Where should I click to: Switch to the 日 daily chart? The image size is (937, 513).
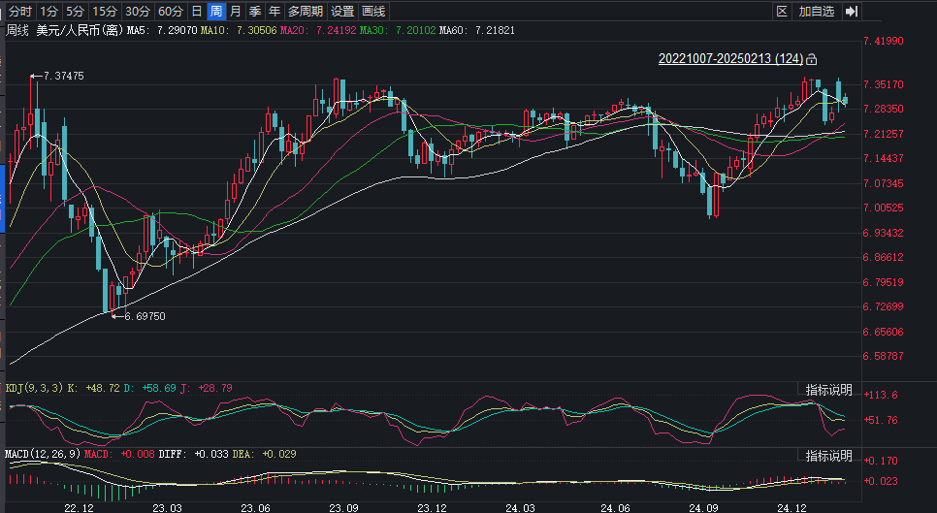pyautogui.click(x=197, y=12)
